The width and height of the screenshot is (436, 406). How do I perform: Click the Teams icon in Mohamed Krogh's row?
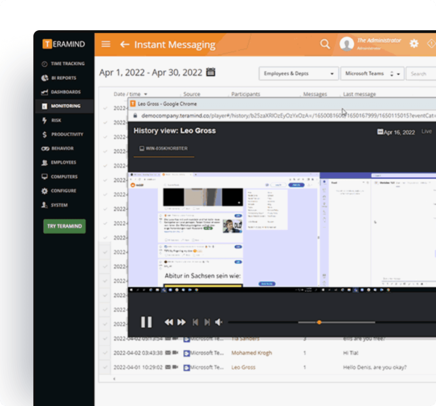pos(186,353)
